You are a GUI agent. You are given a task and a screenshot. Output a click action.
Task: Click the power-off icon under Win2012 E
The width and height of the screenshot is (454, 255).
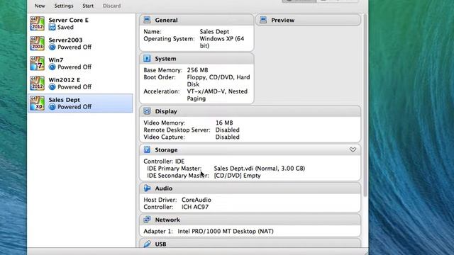52,86
